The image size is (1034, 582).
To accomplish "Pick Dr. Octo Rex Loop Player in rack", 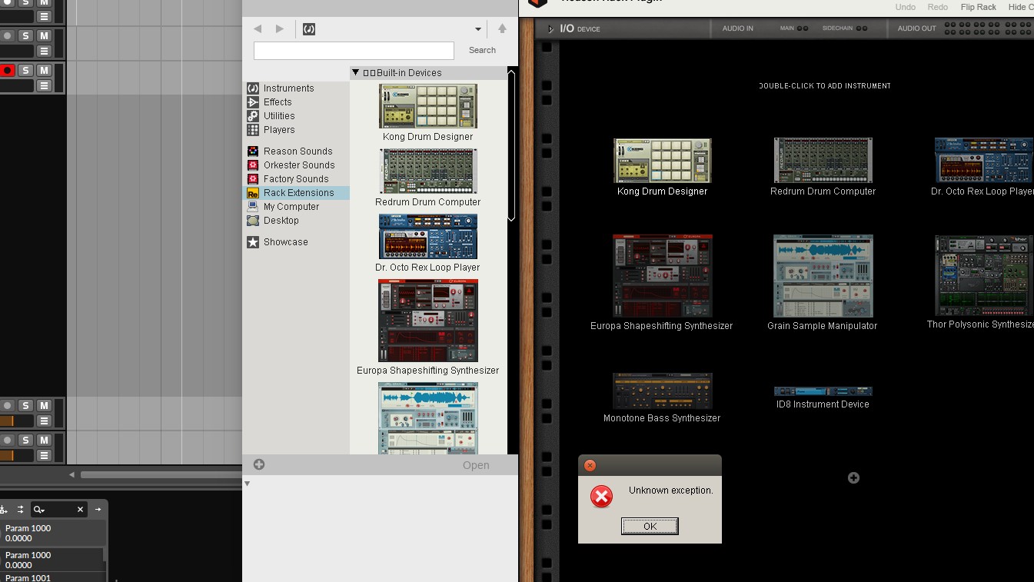I will (983, 168).
